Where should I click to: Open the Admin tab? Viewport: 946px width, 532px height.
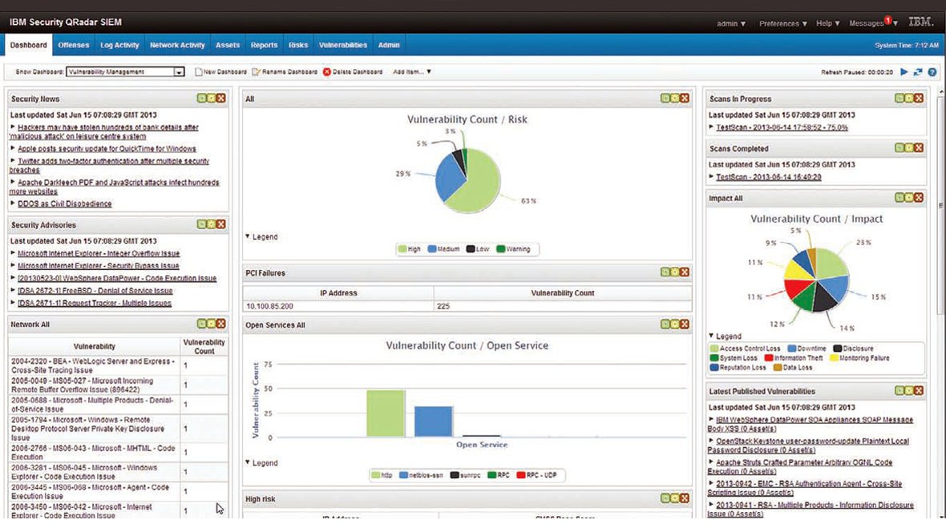click(389, 45)
